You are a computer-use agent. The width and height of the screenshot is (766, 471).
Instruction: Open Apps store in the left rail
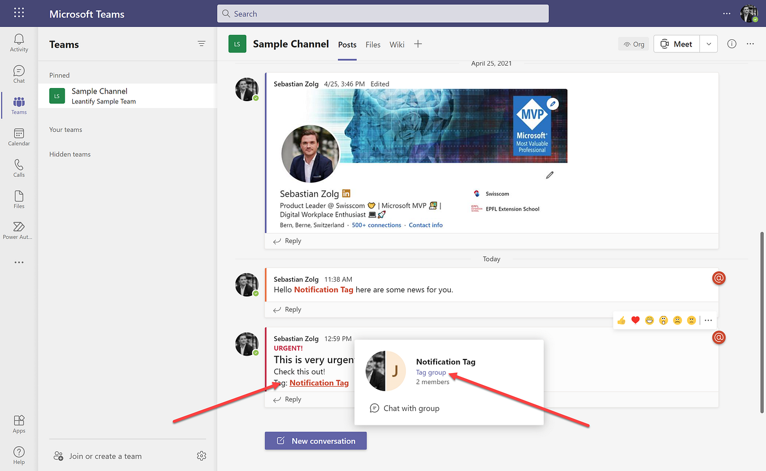click(19, 424)
